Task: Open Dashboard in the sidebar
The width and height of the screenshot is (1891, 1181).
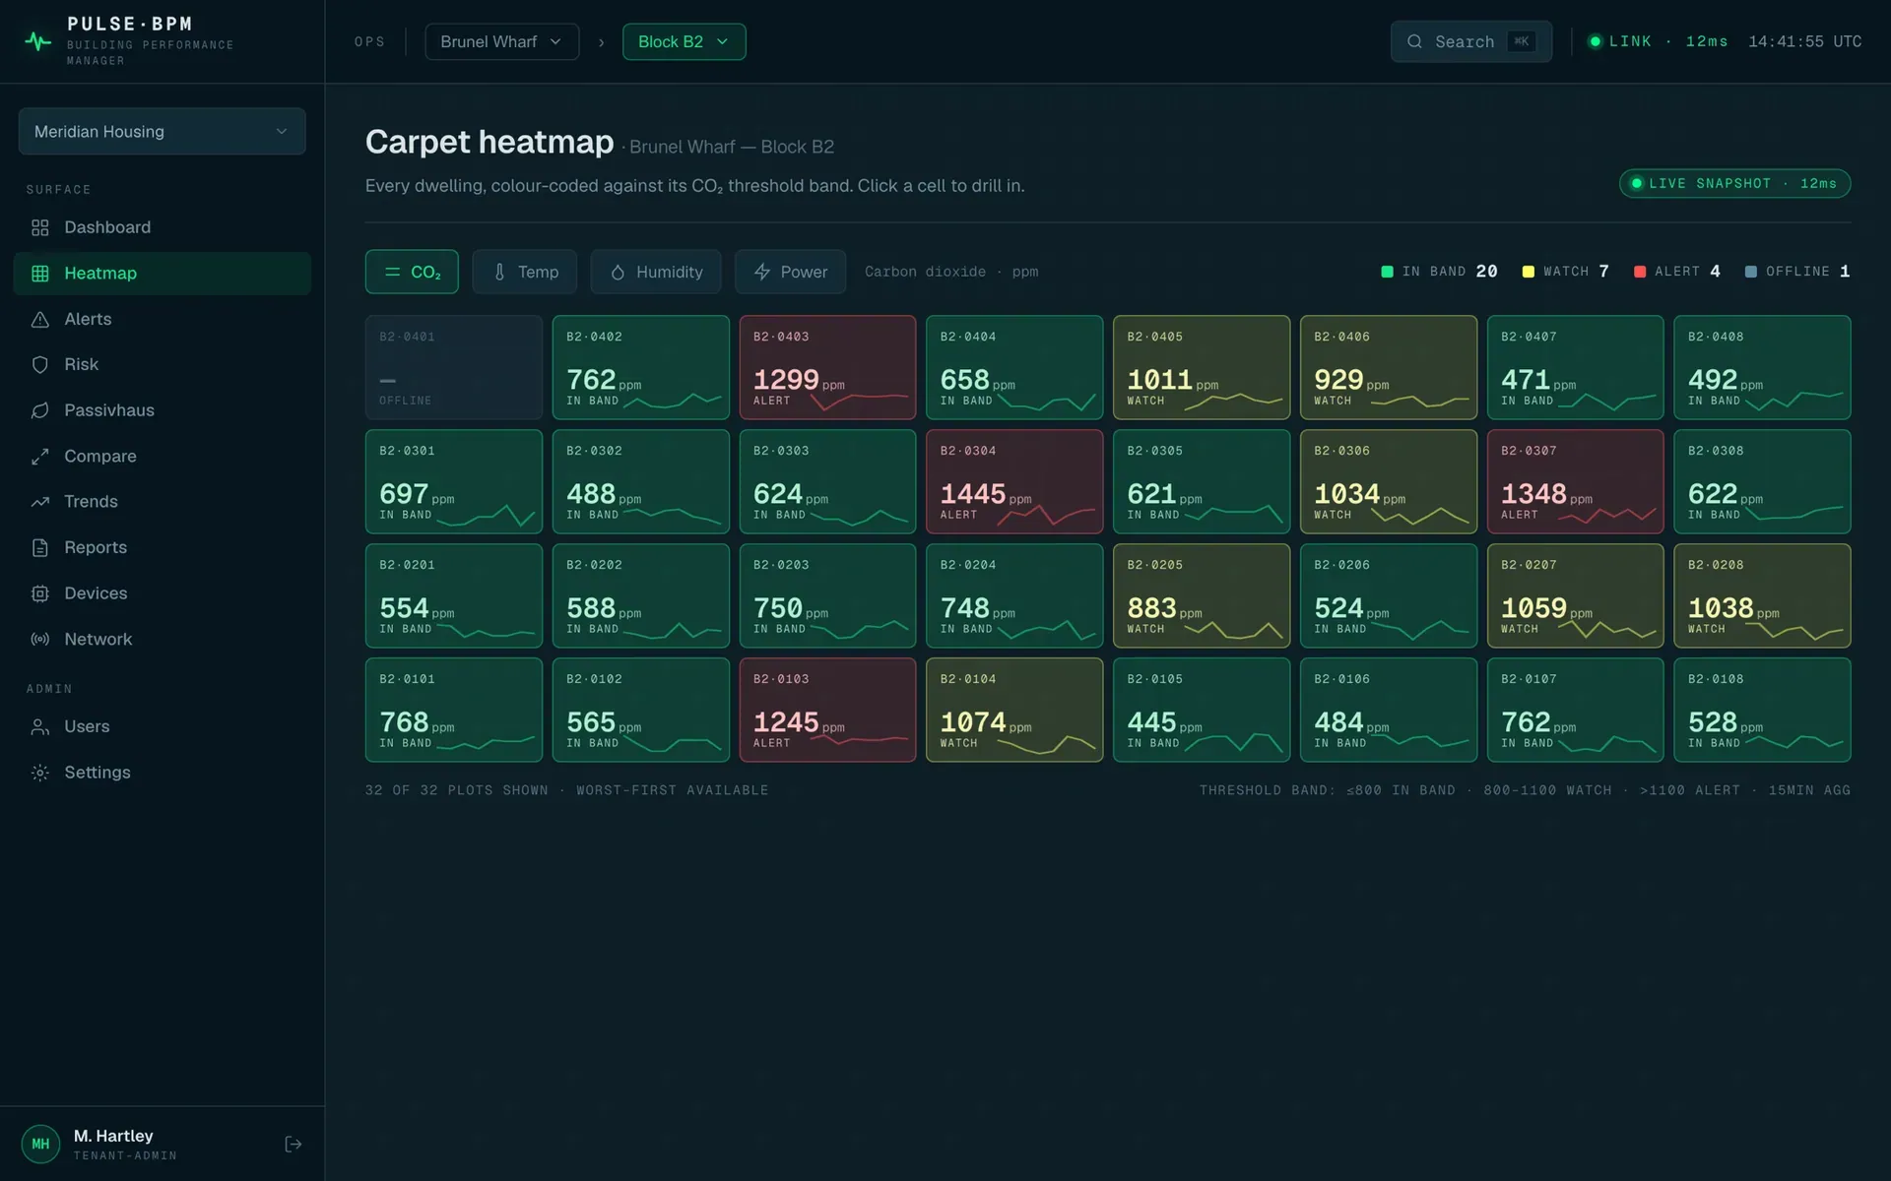Action: [162, 227]
